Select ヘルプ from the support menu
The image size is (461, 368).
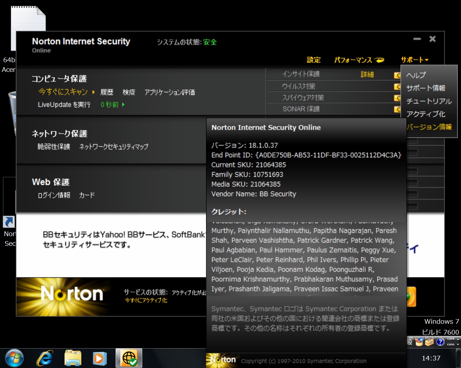click(x=416, y=75)
